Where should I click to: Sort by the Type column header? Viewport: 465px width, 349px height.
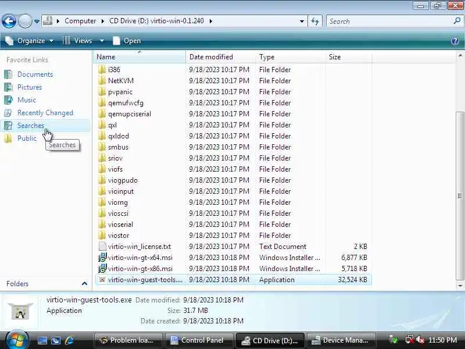tap(290, 56)
